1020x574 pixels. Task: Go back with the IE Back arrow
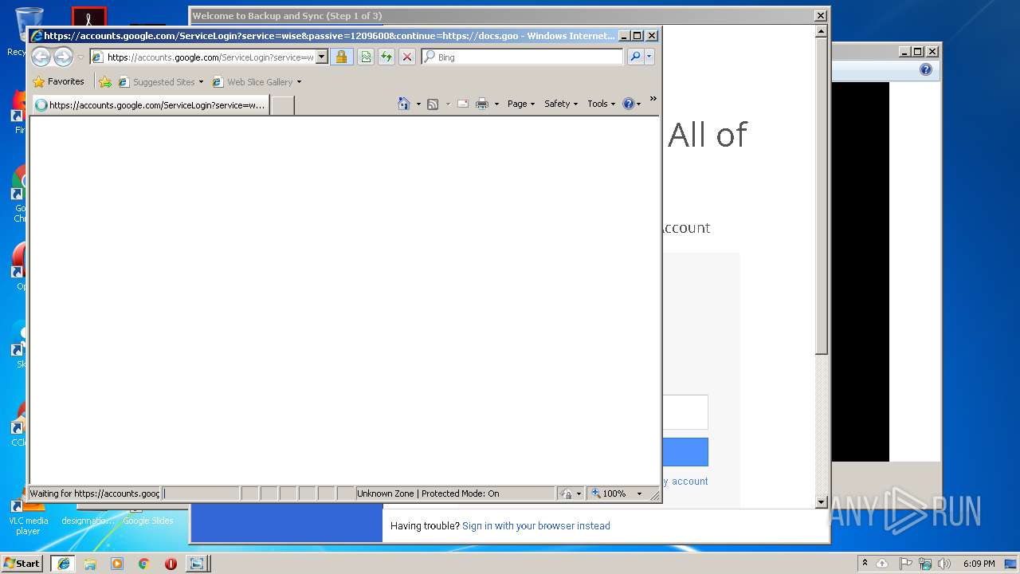[x=41, y=57]
